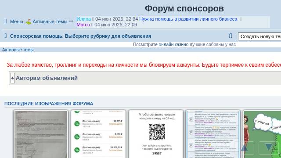
Task: Expand the Авторам объявлений section with plus
Action: tap(12, 78)
